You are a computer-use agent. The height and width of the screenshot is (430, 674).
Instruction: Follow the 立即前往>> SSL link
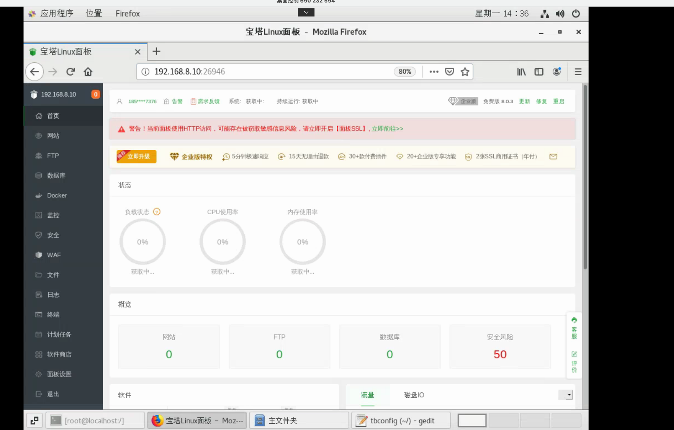pyautogui.click(x=388, y=129)
